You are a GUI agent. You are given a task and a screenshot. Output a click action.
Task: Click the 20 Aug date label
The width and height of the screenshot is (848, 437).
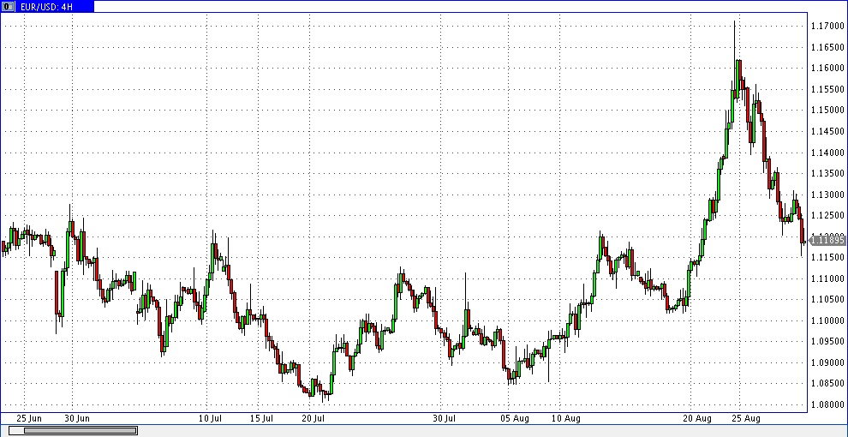point(696,419)
